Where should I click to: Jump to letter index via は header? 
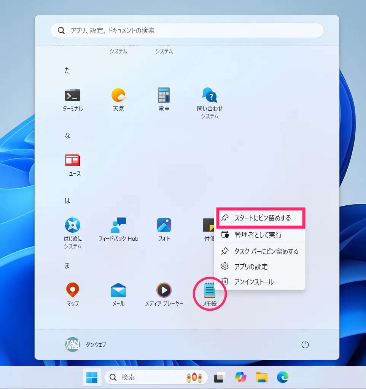(x=67, y=200)
